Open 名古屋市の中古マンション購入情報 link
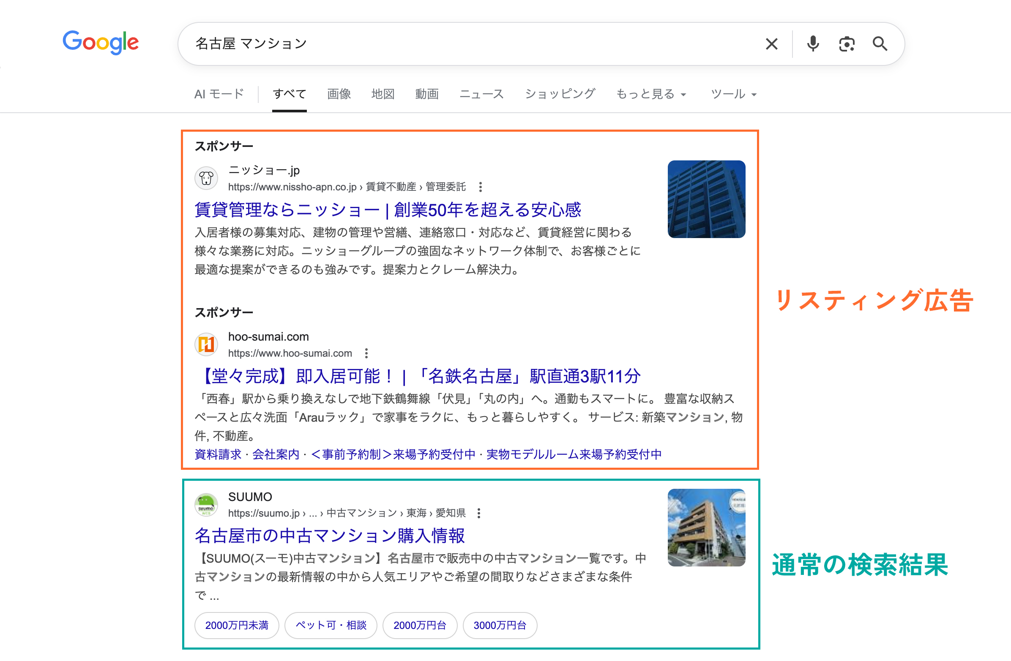 coord(330,535)
